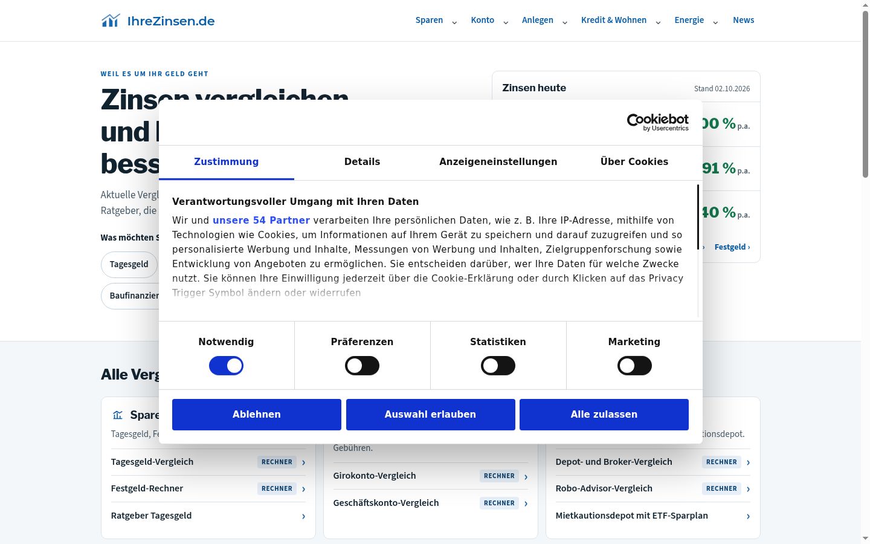870x544 pixels.
Task: Click the scrollbar down arrow
Action: pyautogui.click(x=865, y=539)
